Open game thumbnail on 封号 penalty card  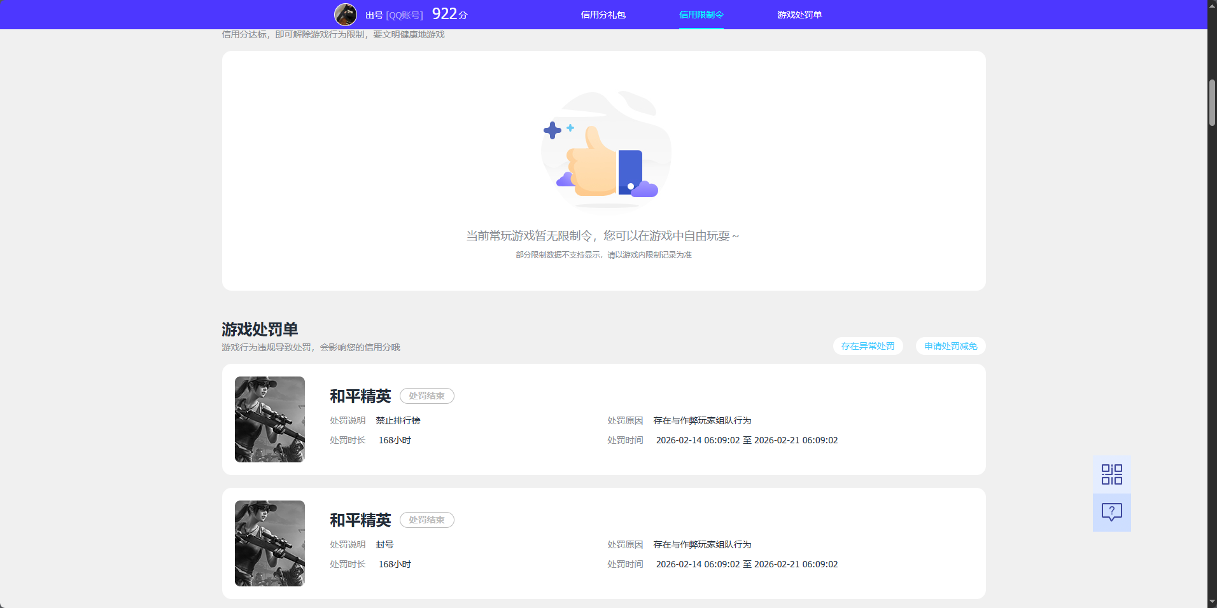tap(270, 543)
